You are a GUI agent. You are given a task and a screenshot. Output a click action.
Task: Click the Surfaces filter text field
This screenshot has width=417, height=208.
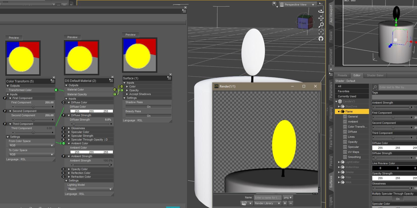pos(398,87)
